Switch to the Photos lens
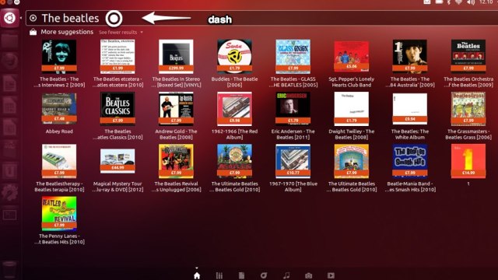The width and height of the screenshot is (498, 280). [308, 275]
